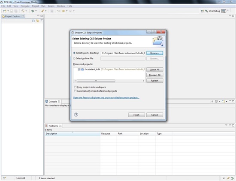Image resolution: width=236 pixels, height=181 pixels.
Task: Click the Pin Console icon
Action: 212,102
